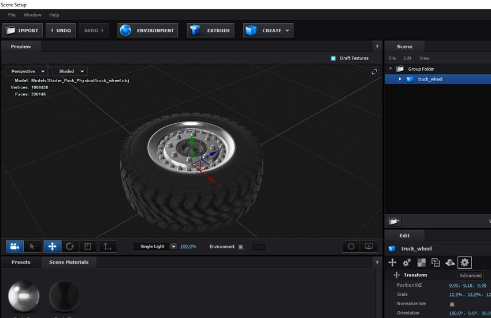
Task: Enable the Environment checkbox
Action: [241, 247]
